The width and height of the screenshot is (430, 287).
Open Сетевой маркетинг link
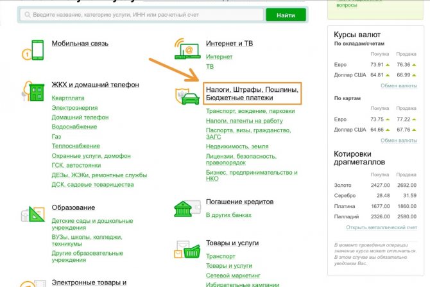point(233,275)
